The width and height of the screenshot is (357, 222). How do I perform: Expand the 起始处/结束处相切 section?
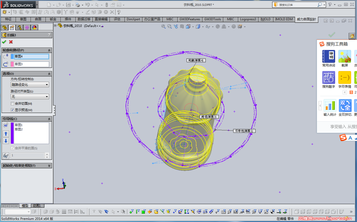coord(49,166)
